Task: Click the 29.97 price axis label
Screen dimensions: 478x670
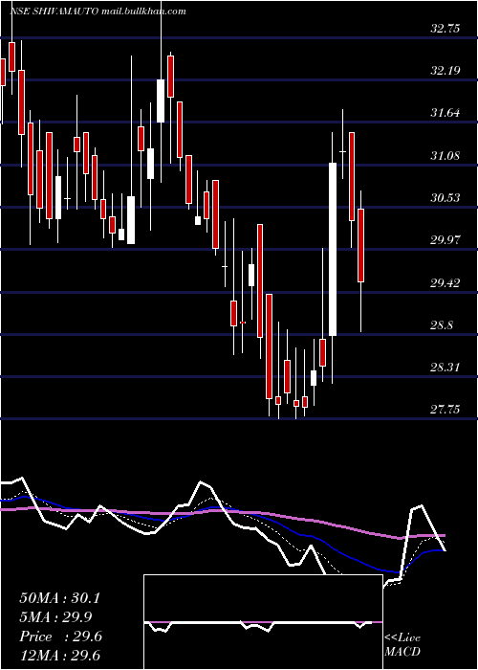Action: 445,240
